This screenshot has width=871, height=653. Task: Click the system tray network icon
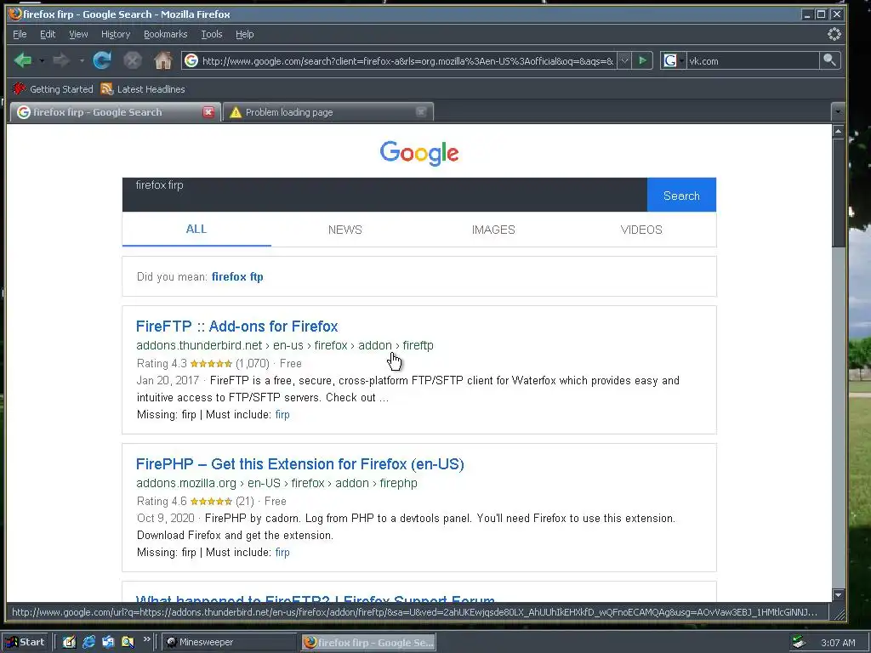799,643
